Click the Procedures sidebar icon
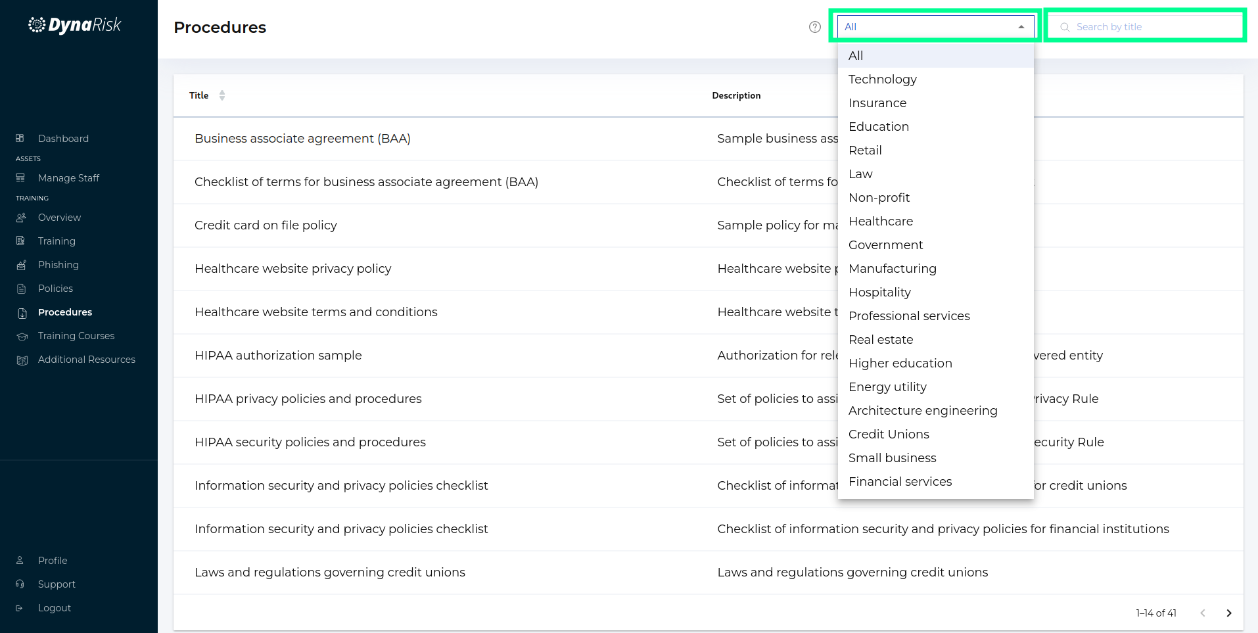The image size is (1258, 633). point(22,313)
